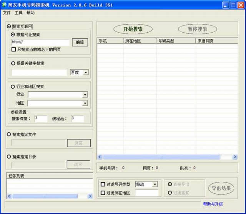Click the 网页 count label
The height and width of the screenshot is (214, 246).
click(x=148, y=168)
